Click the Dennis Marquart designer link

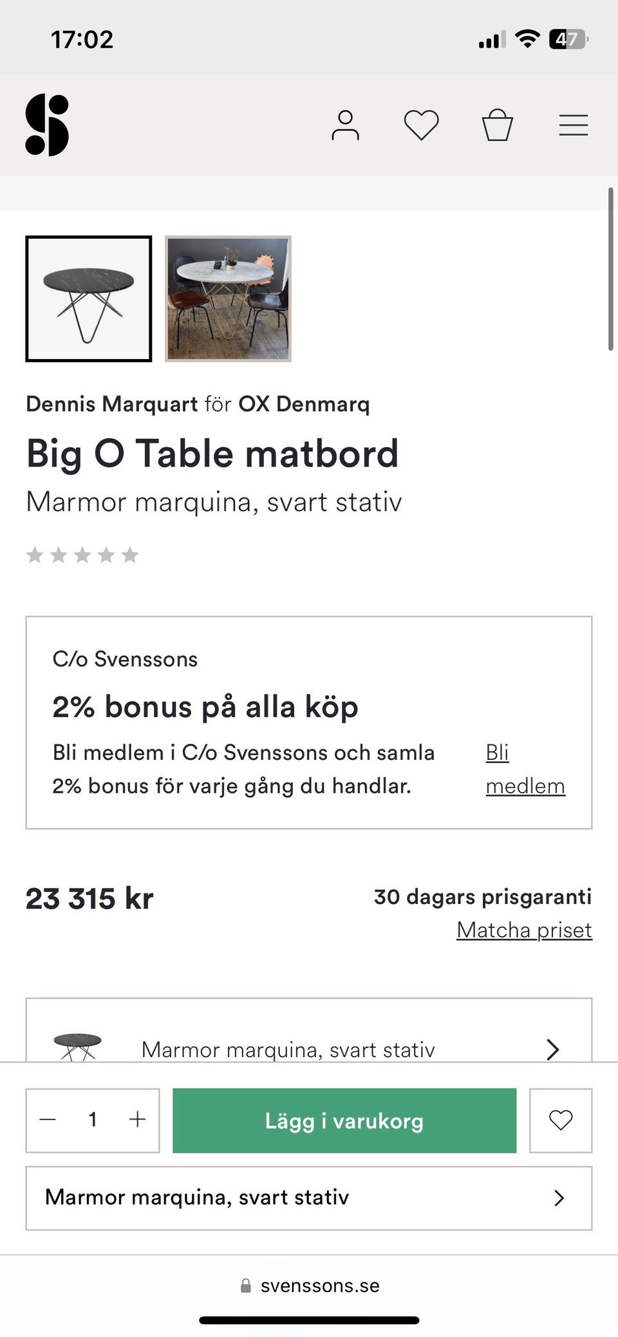(112, 404)
